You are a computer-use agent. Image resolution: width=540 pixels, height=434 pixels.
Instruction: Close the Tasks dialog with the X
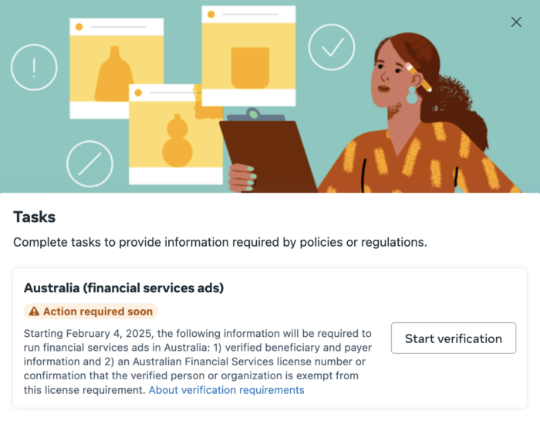click(516, 22)
